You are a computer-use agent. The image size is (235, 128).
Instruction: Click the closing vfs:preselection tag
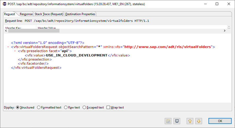[35, 59]
